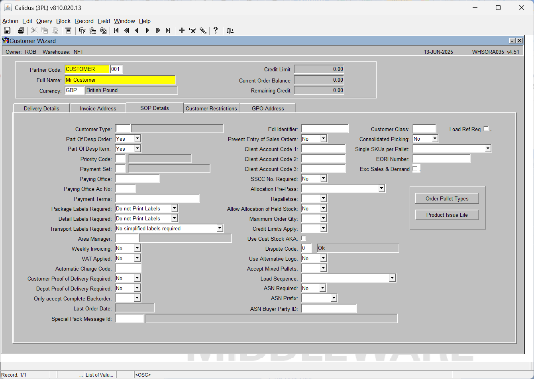534x379 pixels.
Task: Click the Previous Block double-arrow icon
Action: pos(127,31)
